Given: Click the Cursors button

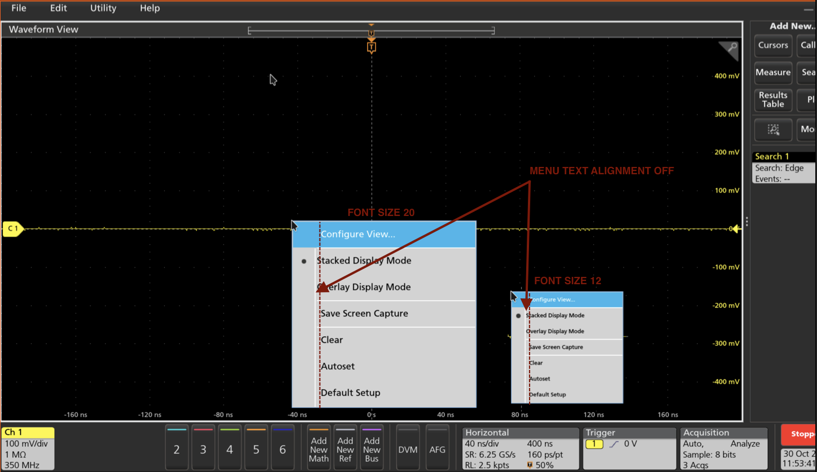Looking at the screenshot, I should pyautogui.click(x=772, y=45).
